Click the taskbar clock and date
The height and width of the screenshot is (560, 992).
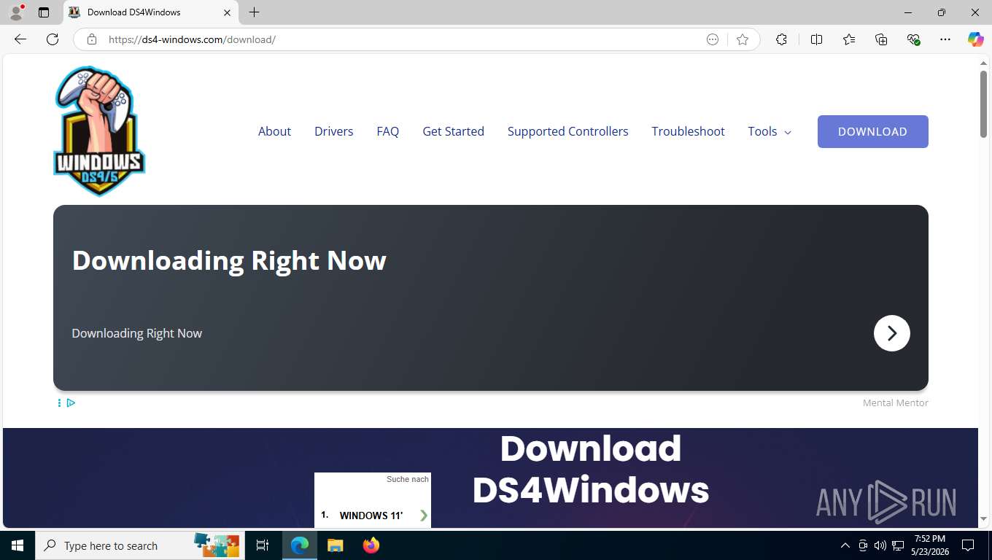[929, 545]
